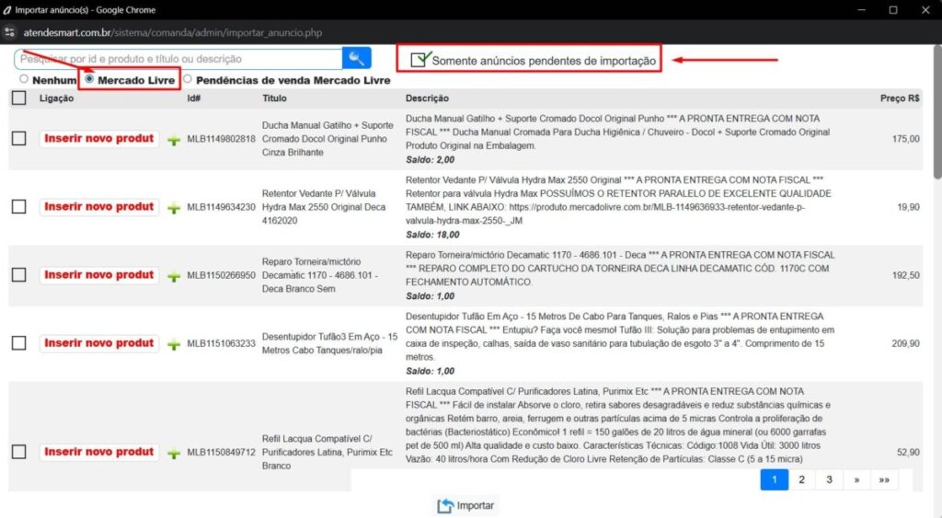Click the browser address bar URL
This screenshot has height=518, width=942.
tap(173, 32)
